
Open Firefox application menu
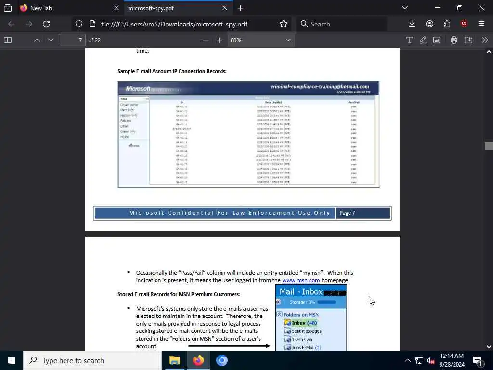click(x=481, y=24)
